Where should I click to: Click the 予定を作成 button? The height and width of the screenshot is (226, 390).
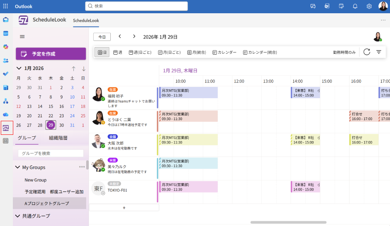[51, 54]
